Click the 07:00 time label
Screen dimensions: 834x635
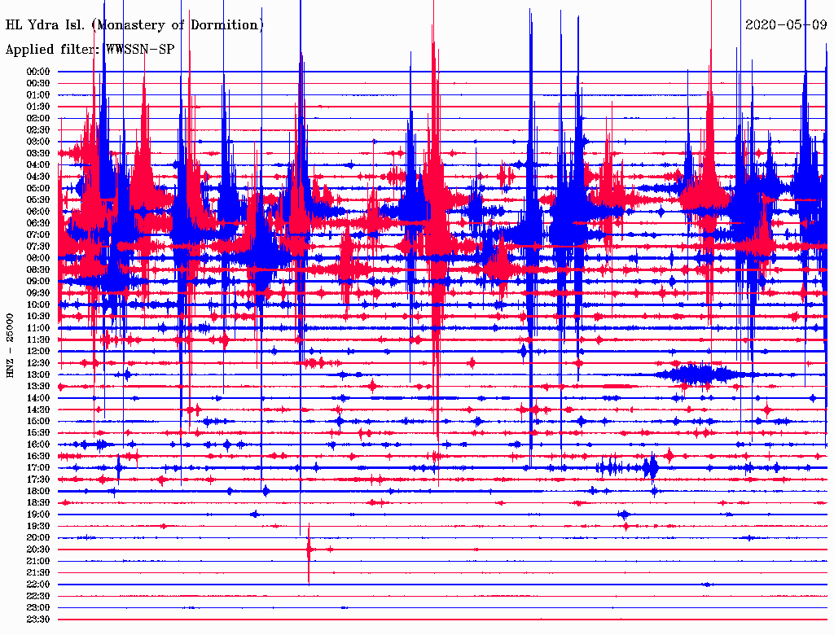click(38, 235)
